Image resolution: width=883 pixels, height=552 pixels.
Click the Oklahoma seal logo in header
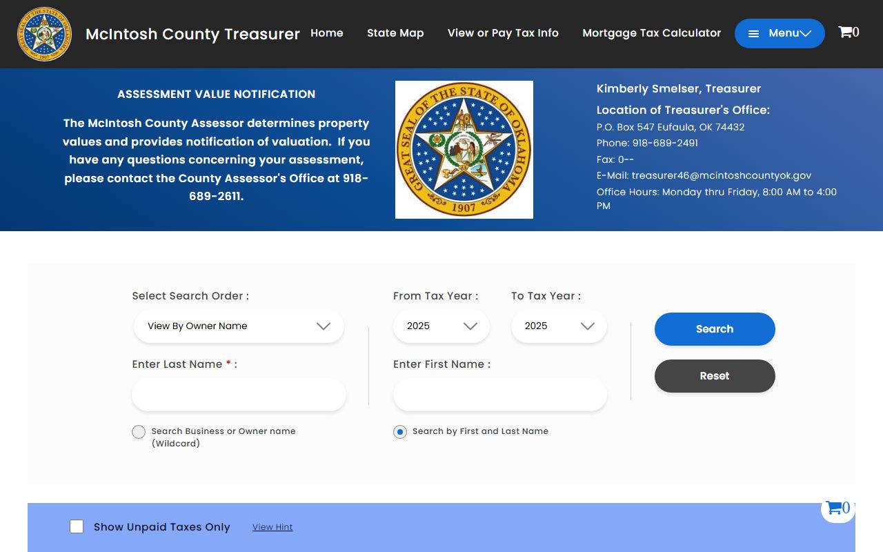coord(44,34)
